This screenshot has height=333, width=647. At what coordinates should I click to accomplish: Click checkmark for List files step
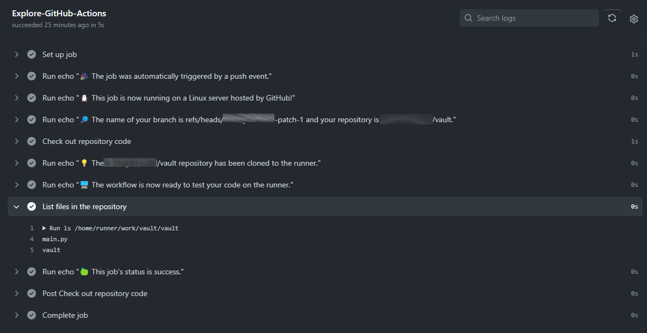tap(32, 206)
